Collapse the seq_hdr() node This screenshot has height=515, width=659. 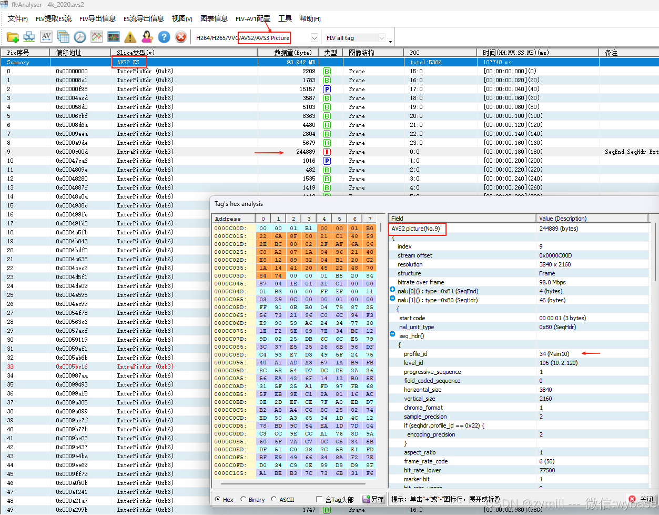[x=392, y=334]
